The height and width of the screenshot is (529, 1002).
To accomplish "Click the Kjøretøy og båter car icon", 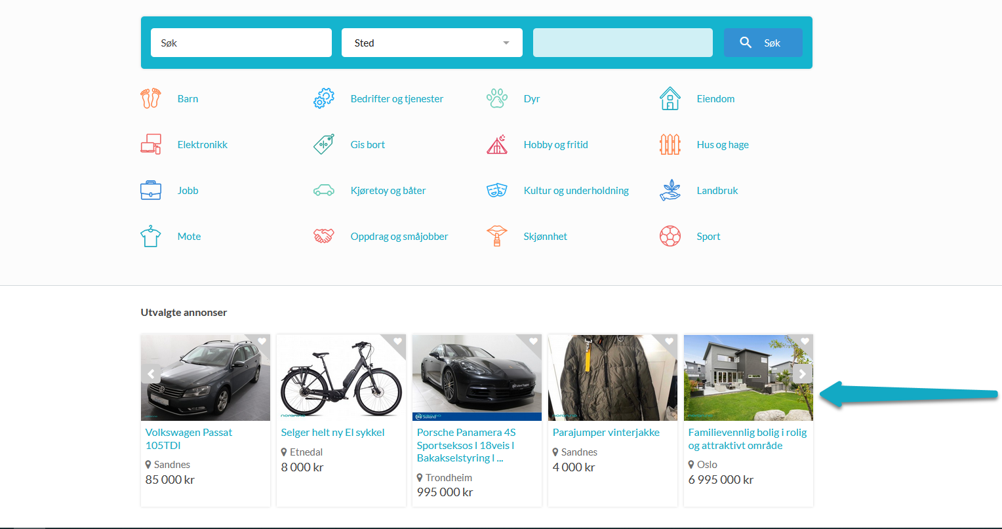I will [324, 191].
